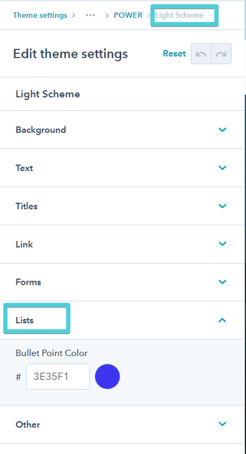246x454 pixels.
Task: Go to Theme settings breadcrumb
Action: pos(40,15)
